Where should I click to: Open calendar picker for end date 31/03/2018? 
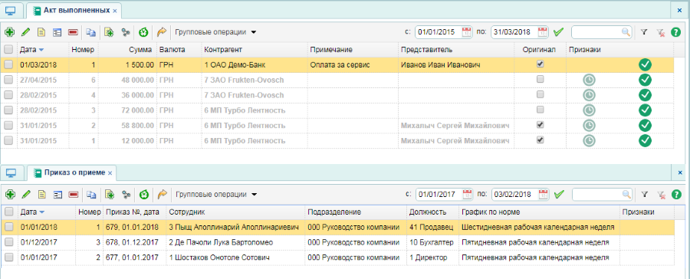coord(543,31)
